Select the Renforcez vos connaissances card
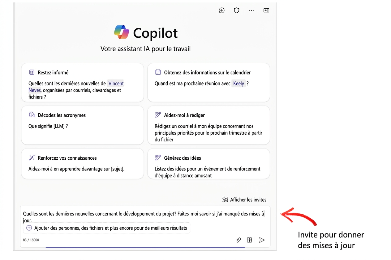This screenshot has width=391, height=260. [82, 164]
